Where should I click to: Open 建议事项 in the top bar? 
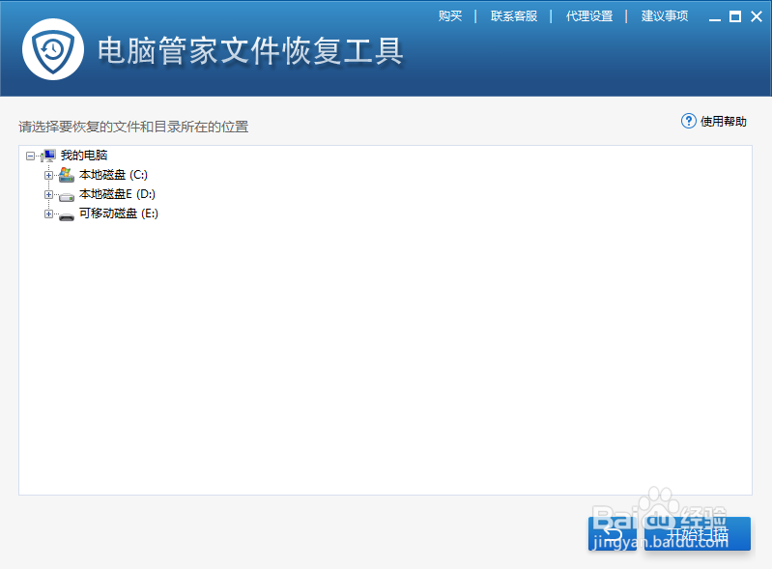click(664, 16)
